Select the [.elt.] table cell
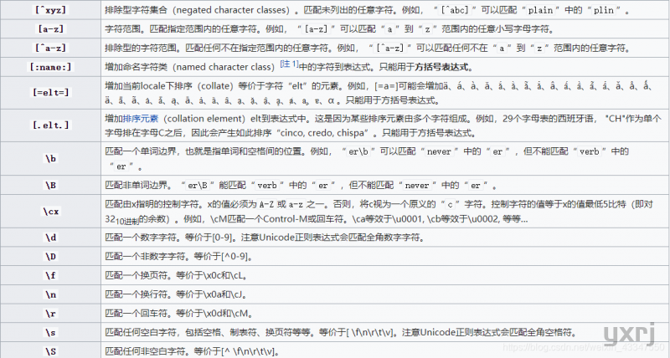Screen dimensions: 670x358 50,125
